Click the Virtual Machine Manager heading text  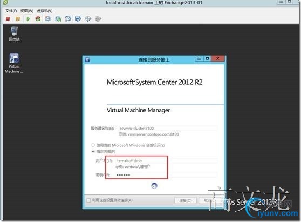138,110
